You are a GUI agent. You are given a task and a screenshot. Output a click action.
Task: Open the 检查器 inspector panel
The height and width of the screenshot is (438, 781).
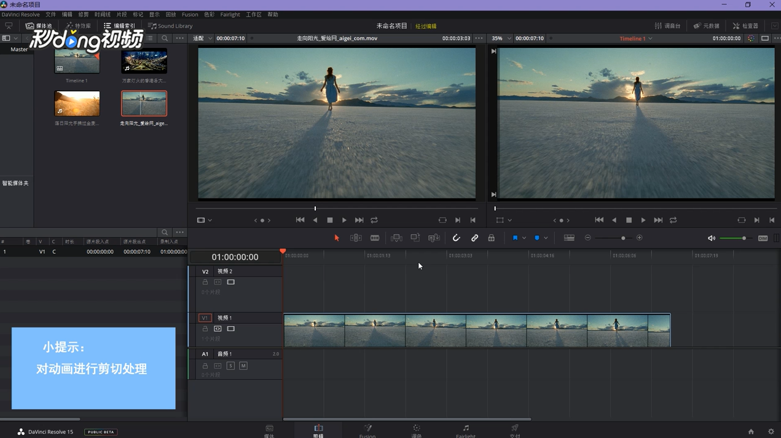pyautogui.click(x=745, y=26)
